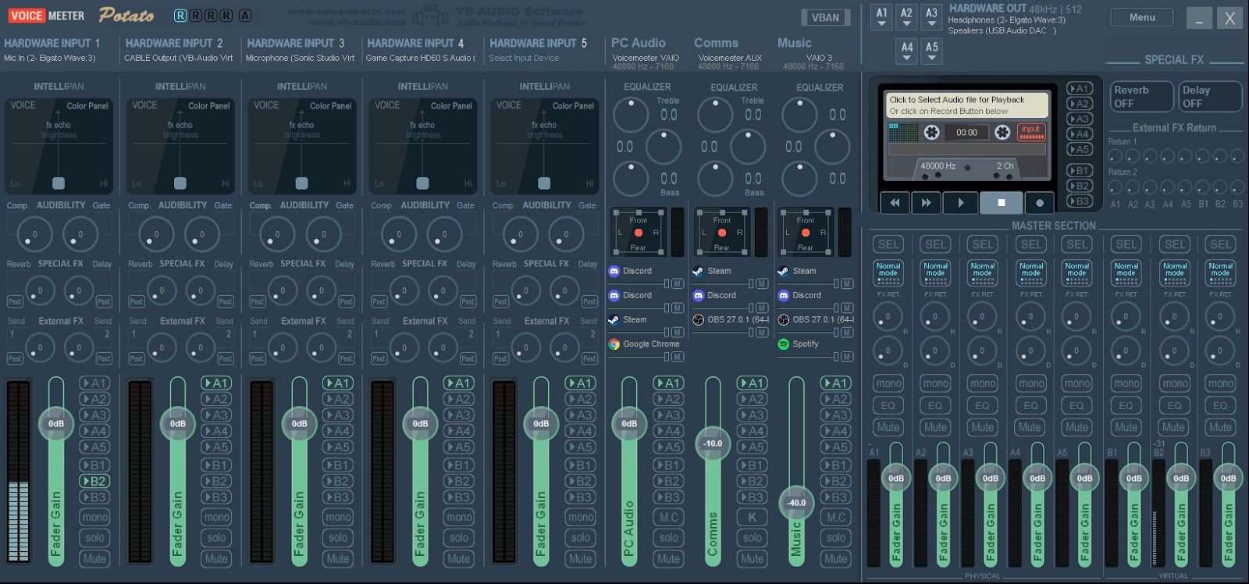Image resolution: width=1249 pixels, height=584 pixels.
Task: Solo Hardware Input 2 strip
Action: [x=216, y=537]
